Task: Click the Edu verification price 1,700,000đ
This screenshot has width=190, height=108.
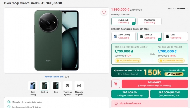Action: click(167, 51)
